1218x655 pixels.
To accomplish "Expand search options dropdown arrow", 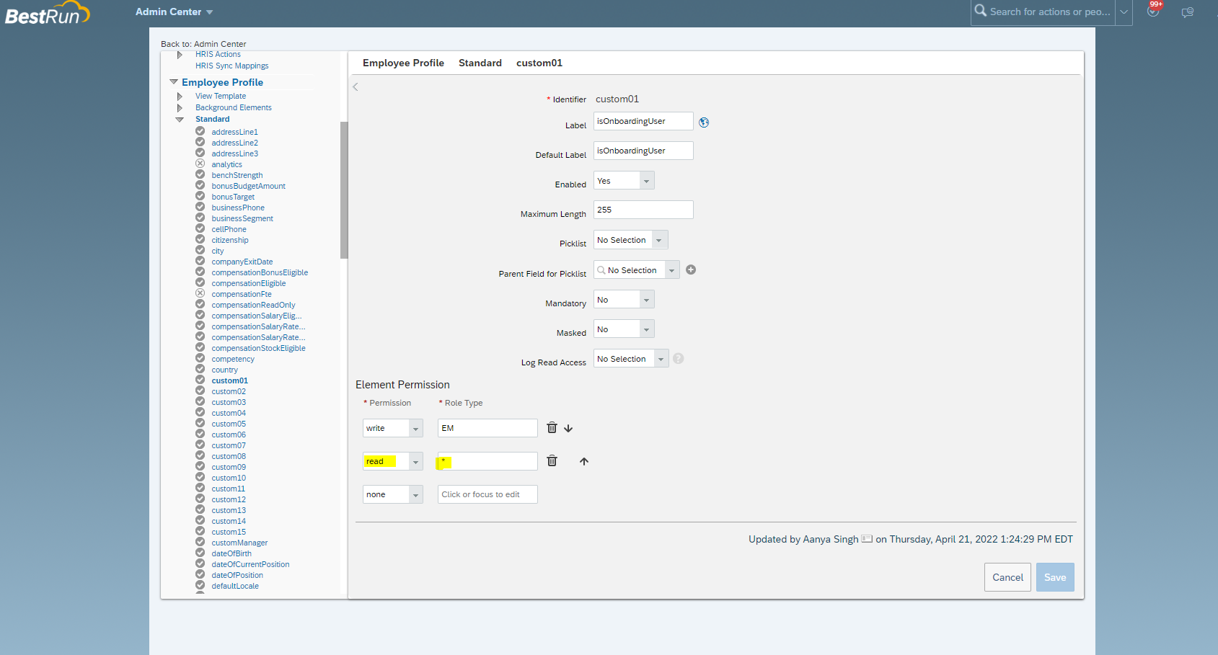I will click(1124, 12).
